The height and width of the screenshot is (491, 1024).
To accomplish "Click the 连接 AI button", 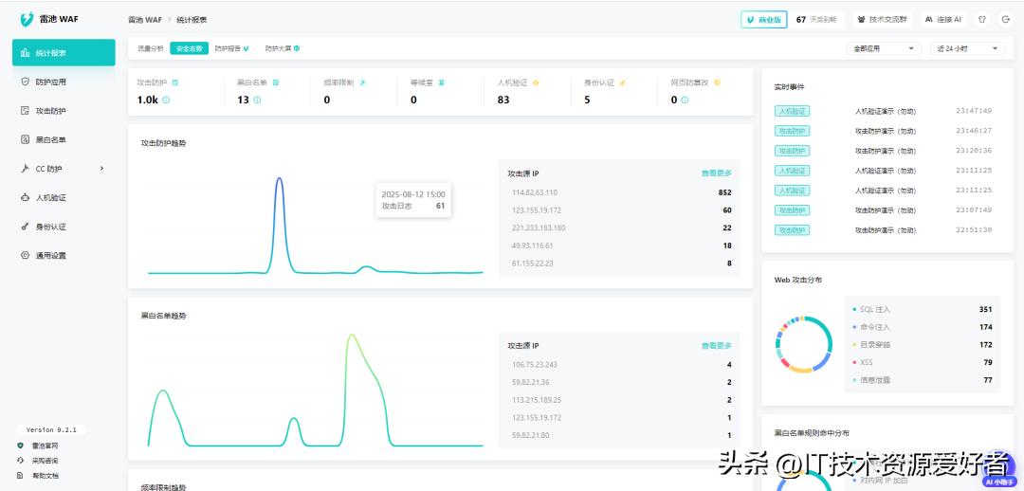I will [x=942, y=19].
